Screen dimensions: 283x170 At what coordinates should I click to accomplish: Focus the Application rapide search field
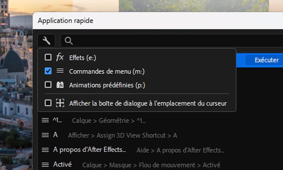[x=173, y=41]
